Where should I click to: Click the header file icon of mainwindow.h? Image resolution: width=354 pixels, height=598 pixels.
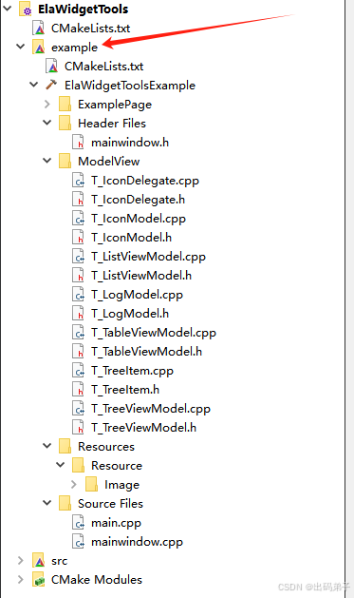tap(78, 143)
